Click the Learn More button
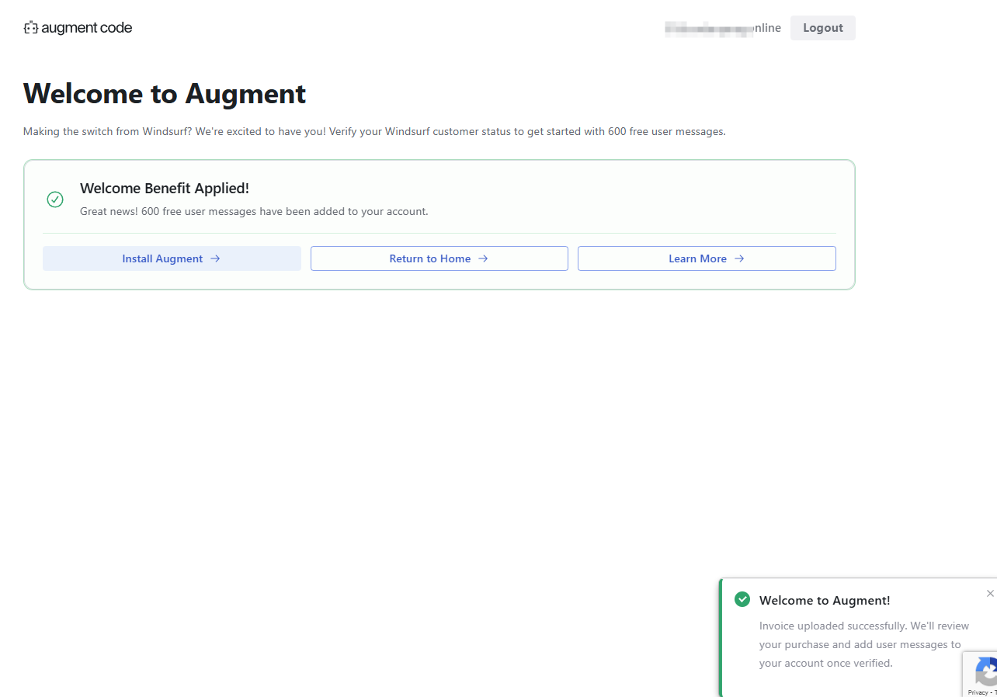The width and height of the screenshot is (997, 697). 707,258
